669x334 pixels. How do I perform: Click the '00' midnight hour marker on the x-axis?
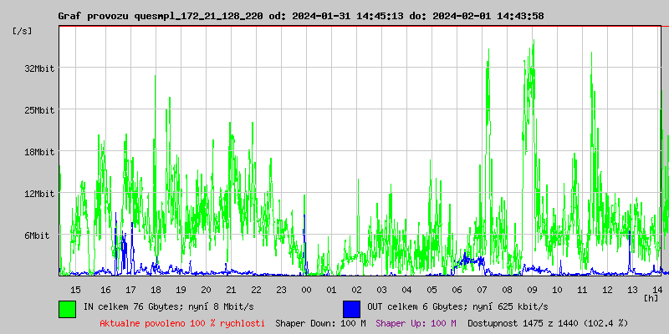tap(306, 289)
